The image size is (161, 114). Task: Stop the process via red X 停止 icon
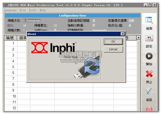[x=149, y=74]
